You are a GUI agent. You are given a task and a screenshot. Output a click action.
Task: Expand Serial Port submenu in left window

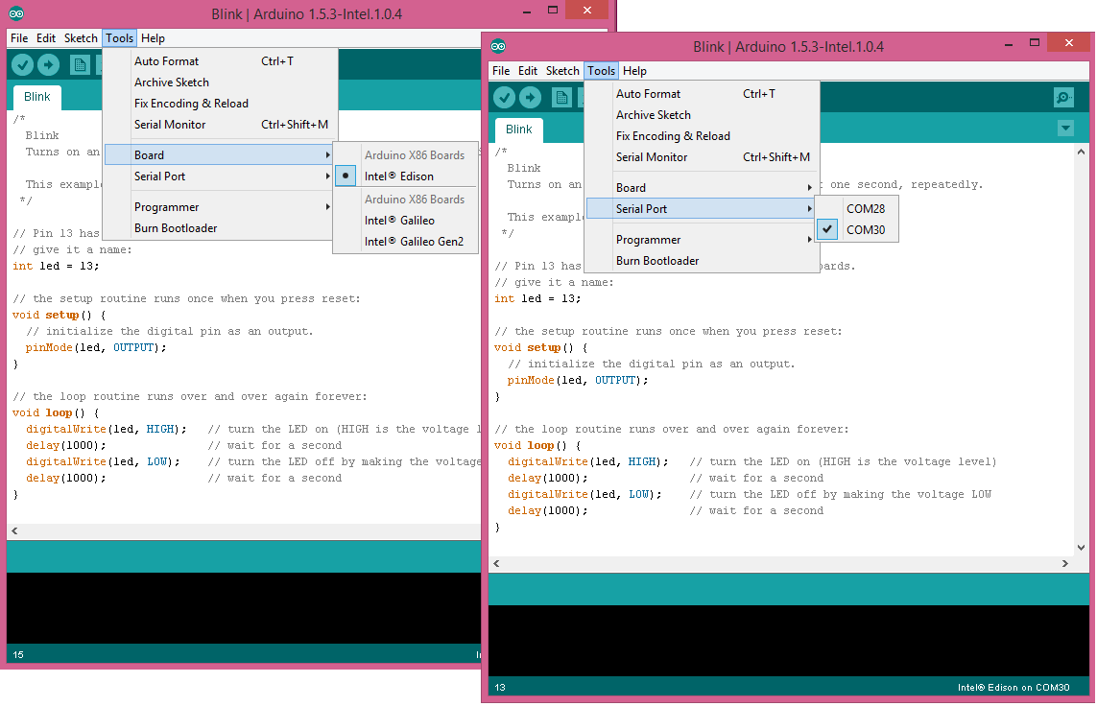coord(218,176)
